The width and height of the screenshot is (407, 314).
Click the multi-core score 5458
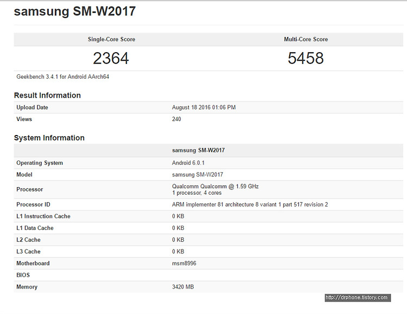point(306,58)
